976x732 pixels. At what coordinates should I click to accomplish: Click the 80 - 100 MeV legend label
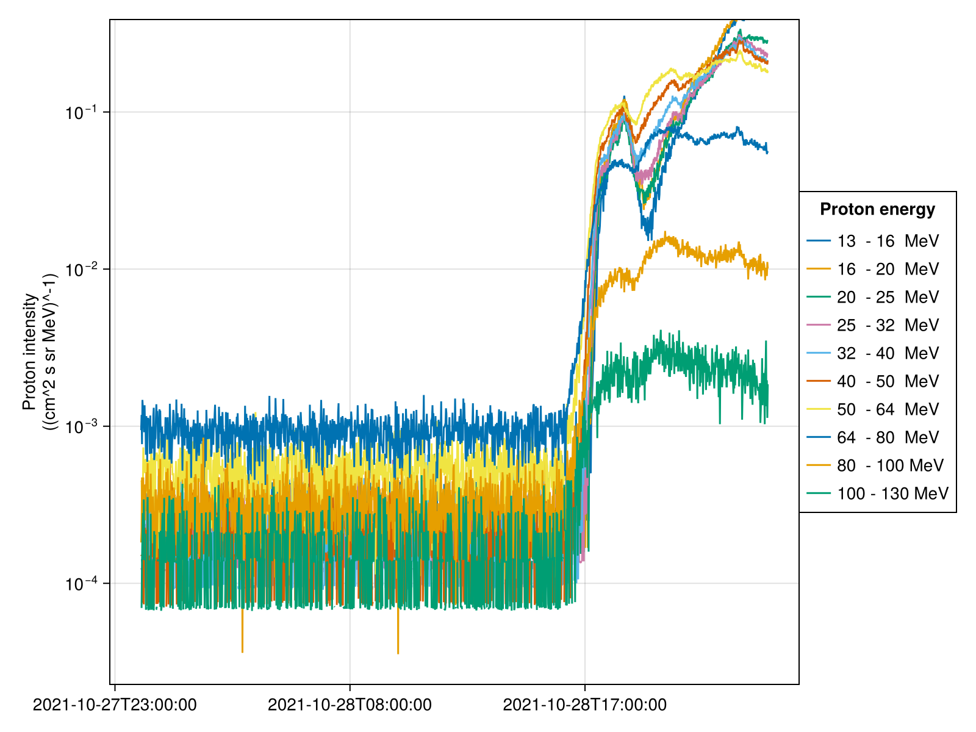coord(890,465)
